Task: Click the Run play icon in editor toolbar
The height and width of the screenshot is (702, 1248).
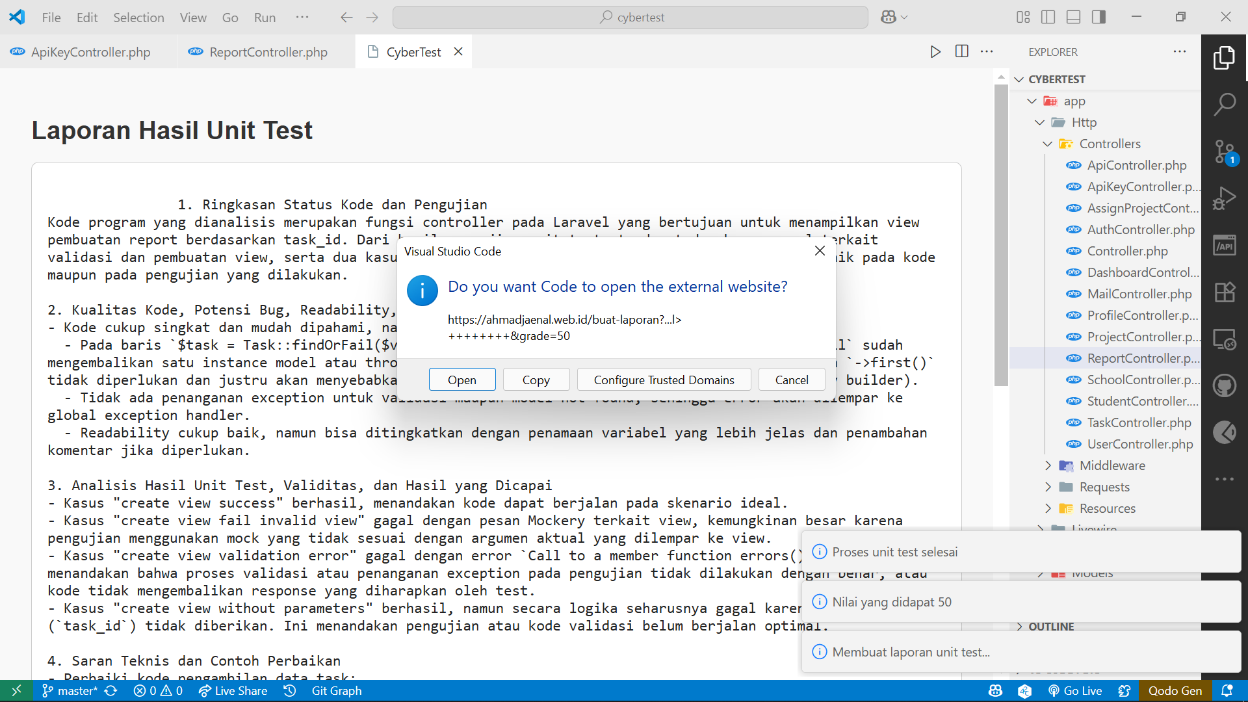Action: pyautogui.click(x=935, y=52)
